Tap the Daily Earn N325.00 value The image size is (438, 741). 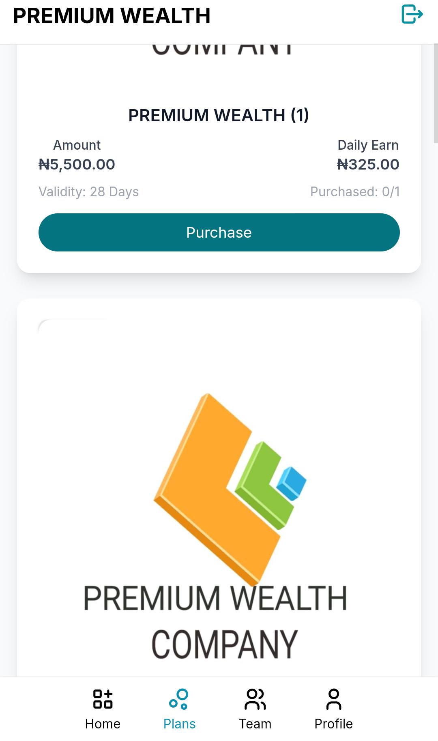pyautogui.click(x=368, y=164)
